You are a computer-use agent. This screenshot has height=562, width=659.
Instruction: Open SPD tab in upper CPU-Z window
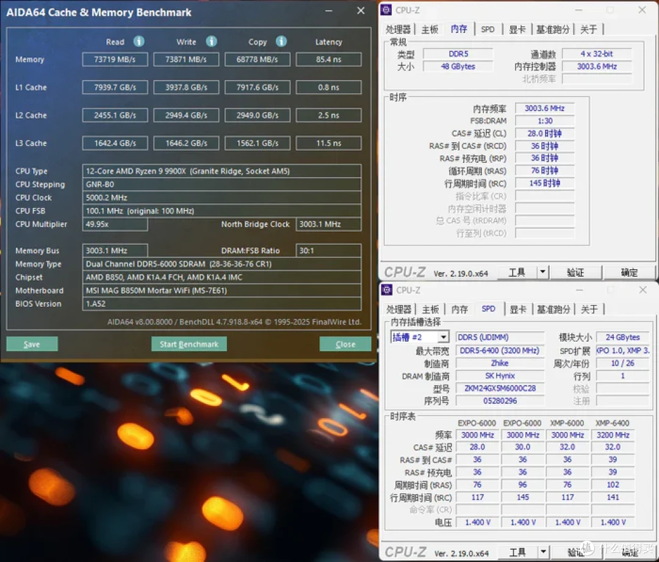tap(488, 29)
